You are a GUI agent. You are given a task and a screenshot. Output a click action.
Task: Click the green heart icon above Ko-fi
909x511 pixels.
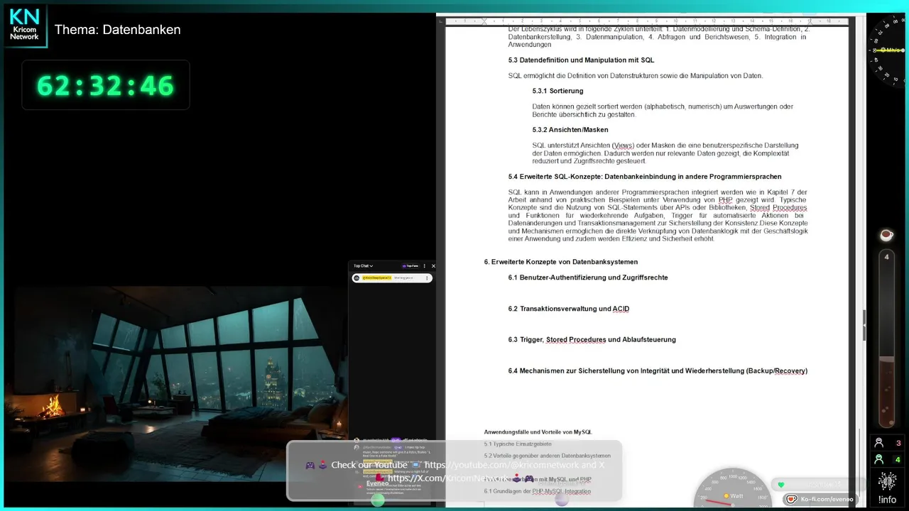(x=780, y=485)
